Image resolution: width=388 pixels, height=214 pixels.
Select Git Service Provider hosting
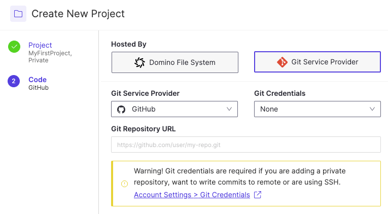coord(318,62)
